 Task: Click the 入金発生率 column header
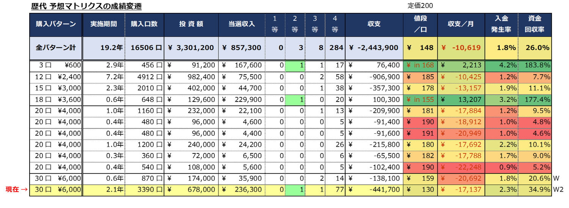(501, 24)
